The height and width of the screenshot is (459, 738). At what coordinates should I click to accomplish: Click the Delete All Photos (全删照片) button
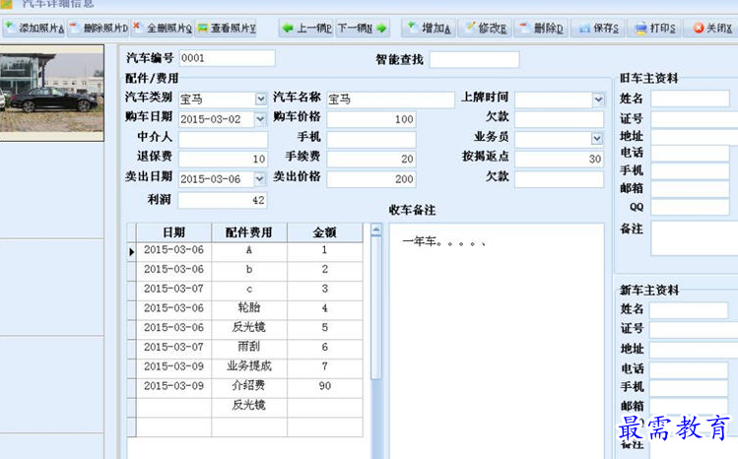point(162,29)
